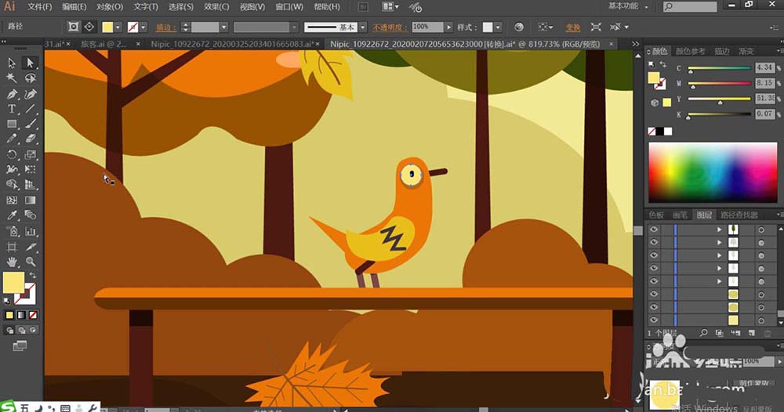Hide the sixth layer row object
Screen dimensions: 784x412
pos(654,295)
